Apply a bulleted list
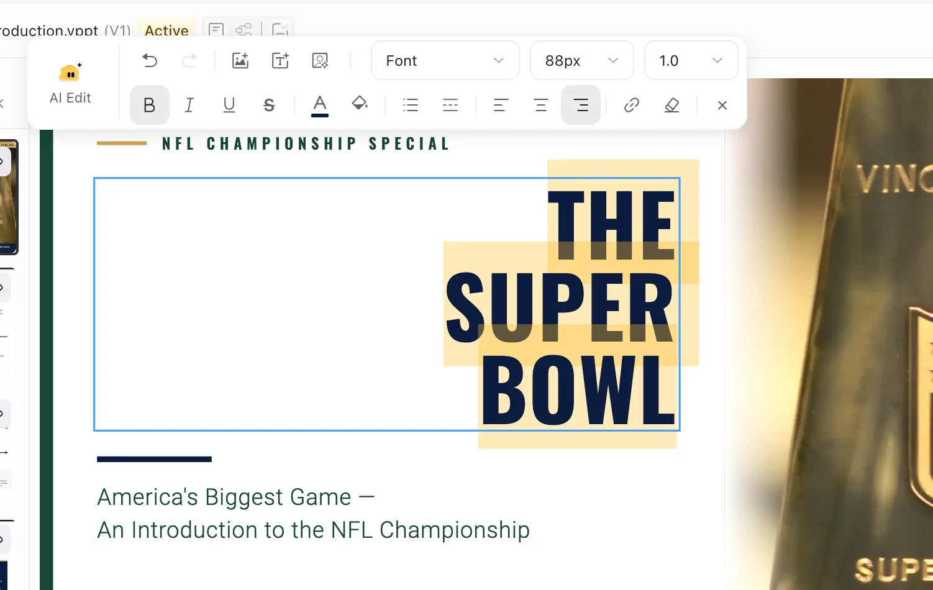 [x=411, y=105]
